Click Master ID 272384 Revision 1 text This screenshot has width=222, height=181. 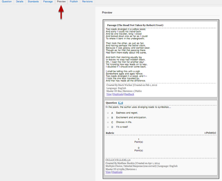[121, 169]
